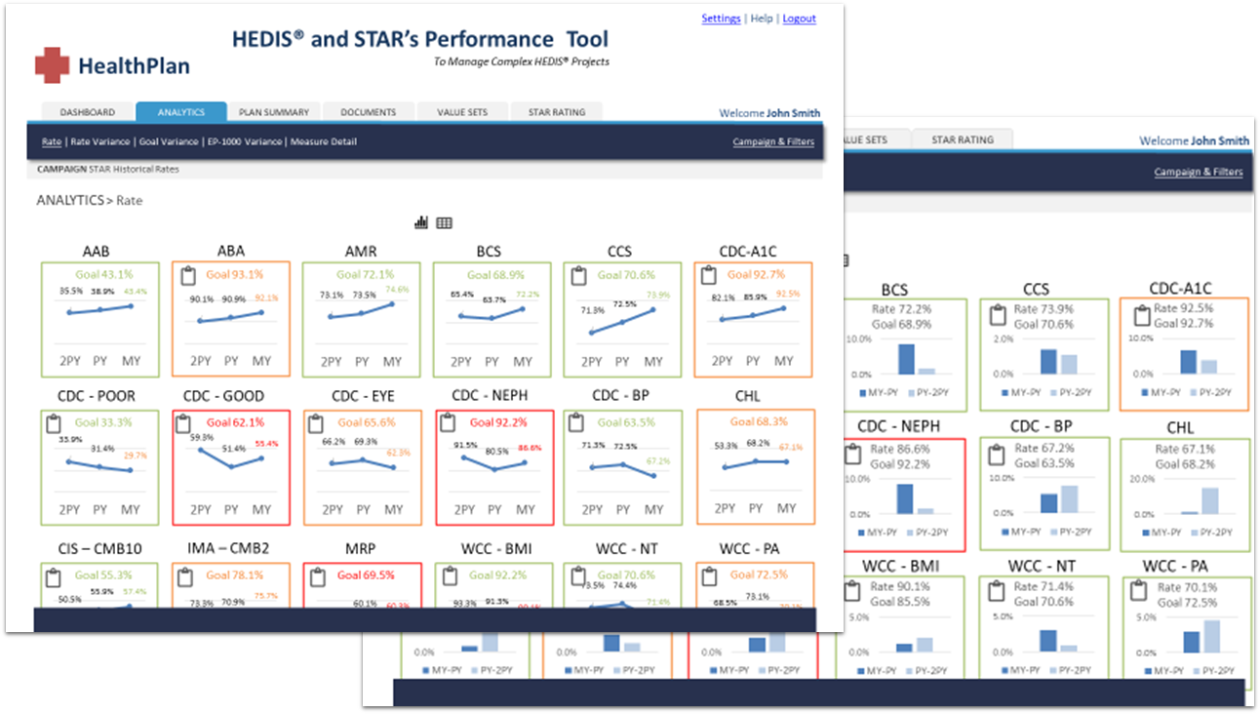Click clipboard icon in CDC - GOOD card
This screenshot has height=714, width=1260.
(x=184, y=424)
